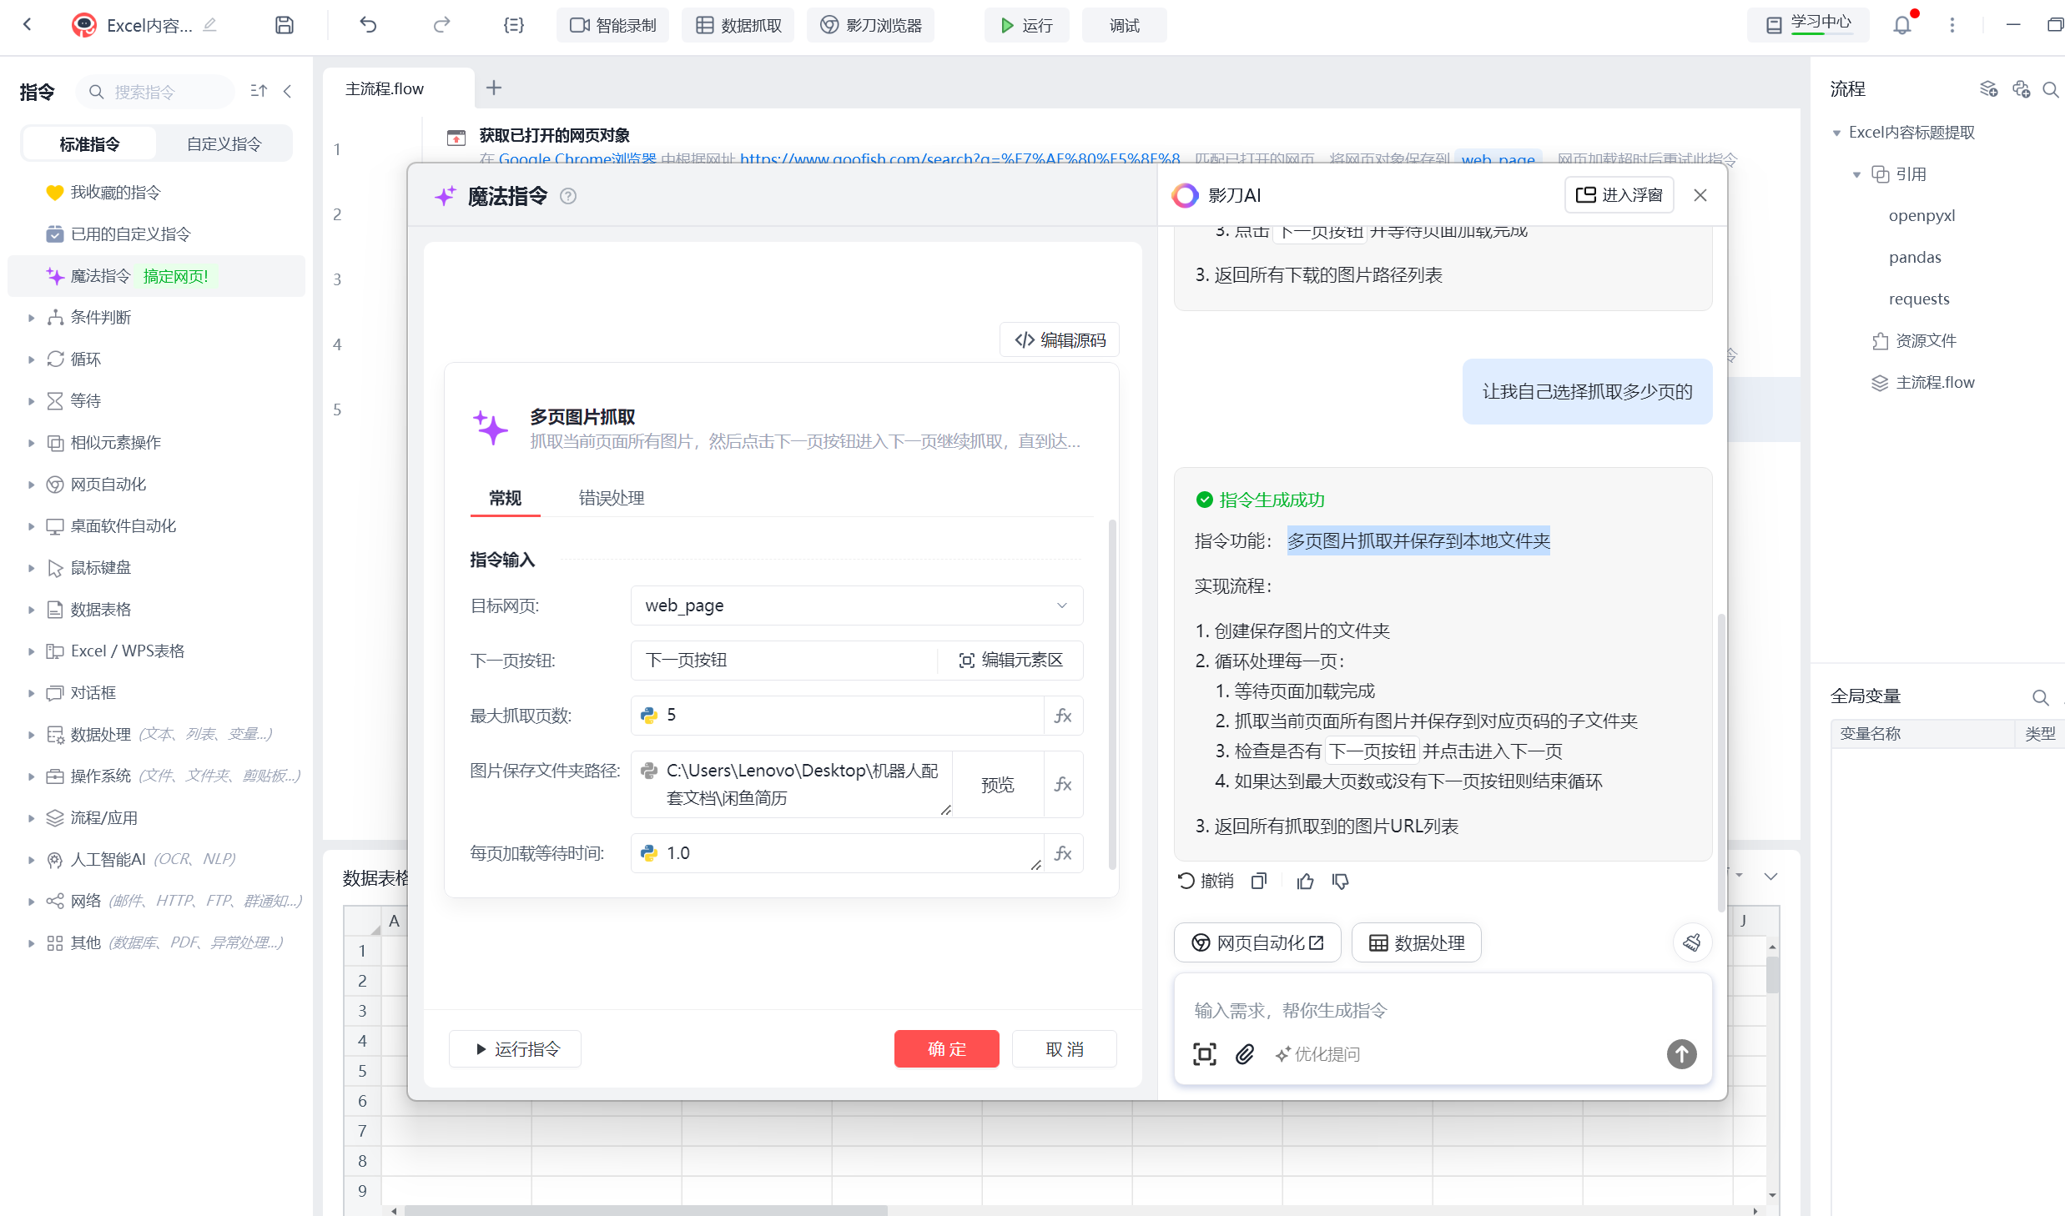Open the 主流程.flow tab

(x=385, y=88)
